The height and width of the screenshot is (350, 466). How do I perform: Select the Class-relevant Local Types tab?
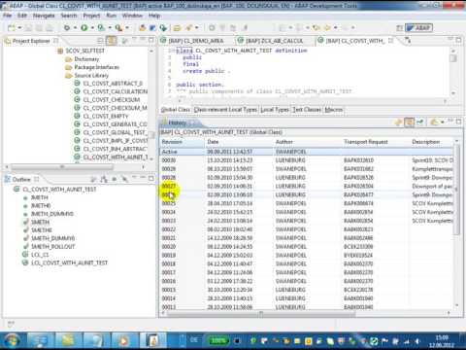tap(225, 110)
